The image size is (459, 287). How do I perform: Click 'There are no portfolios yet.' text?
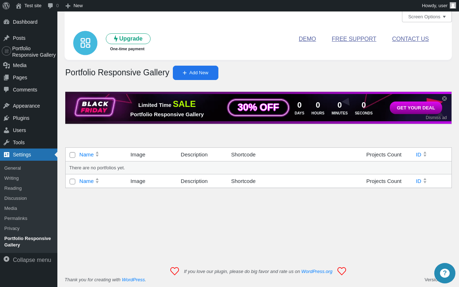point(97,168)
